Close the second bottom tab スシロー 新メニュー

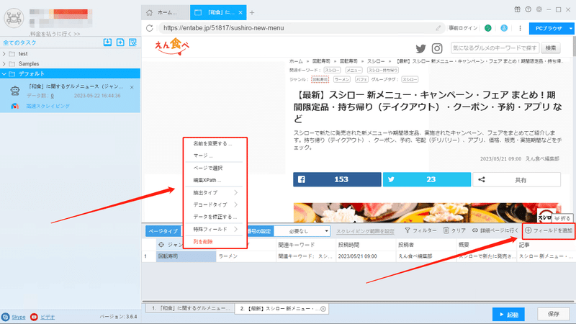pos(323,309)
